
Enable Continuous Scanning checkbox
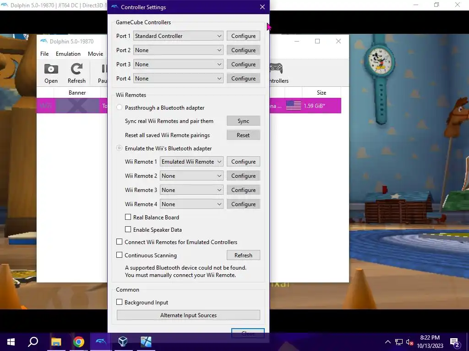[120, 255]
